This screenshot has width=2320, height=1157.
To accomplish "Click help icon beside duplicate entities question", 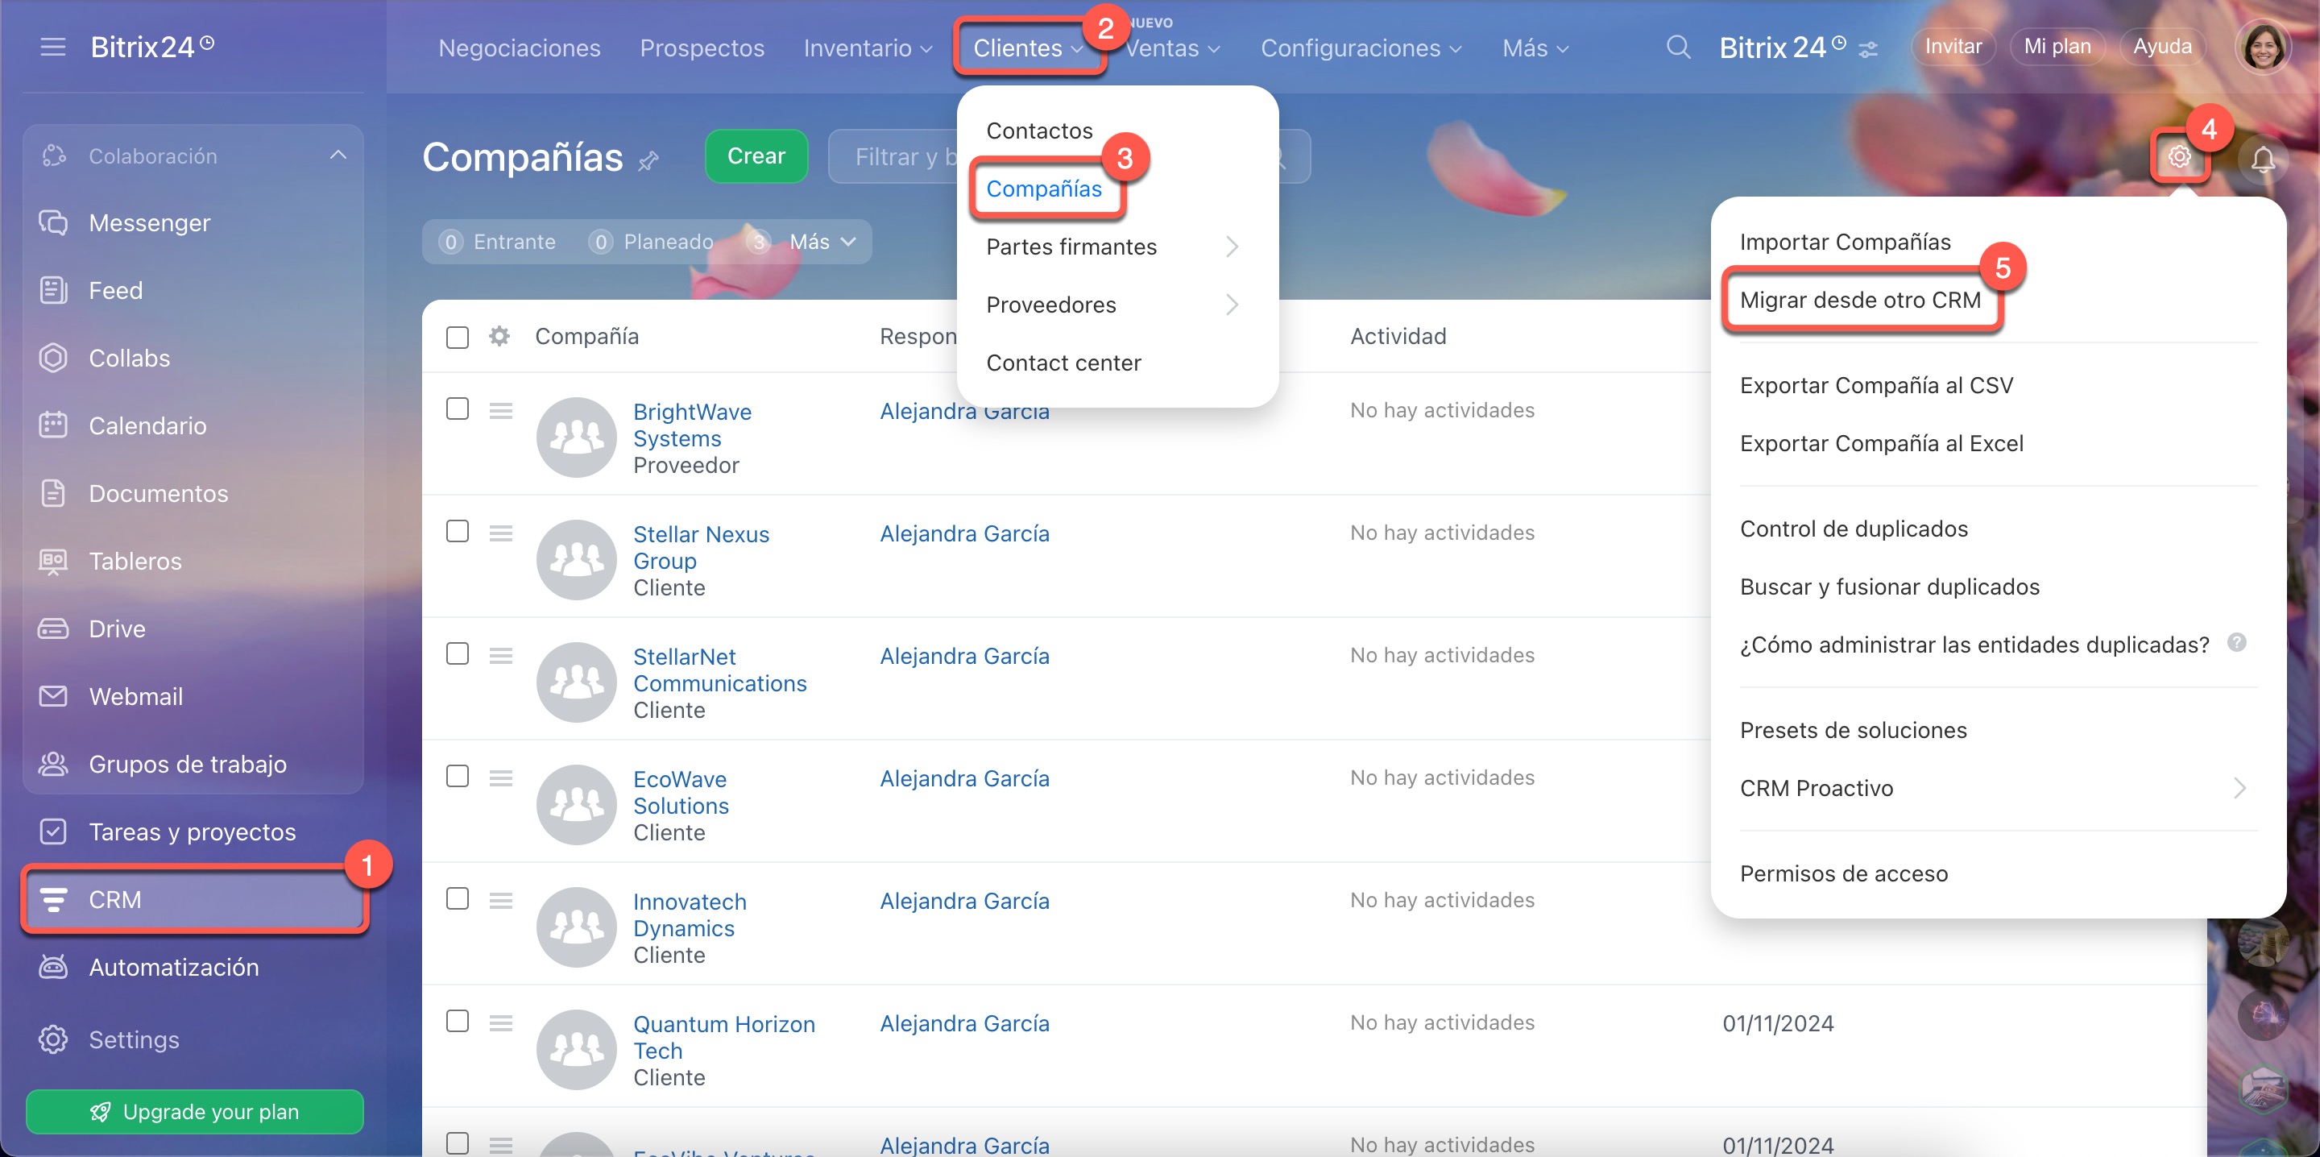I will tap(2236, 642).
